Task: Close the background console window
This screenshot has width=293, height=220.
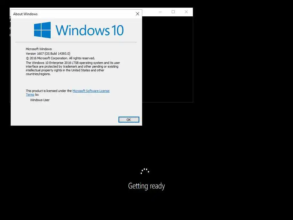Action: [186, 12]
